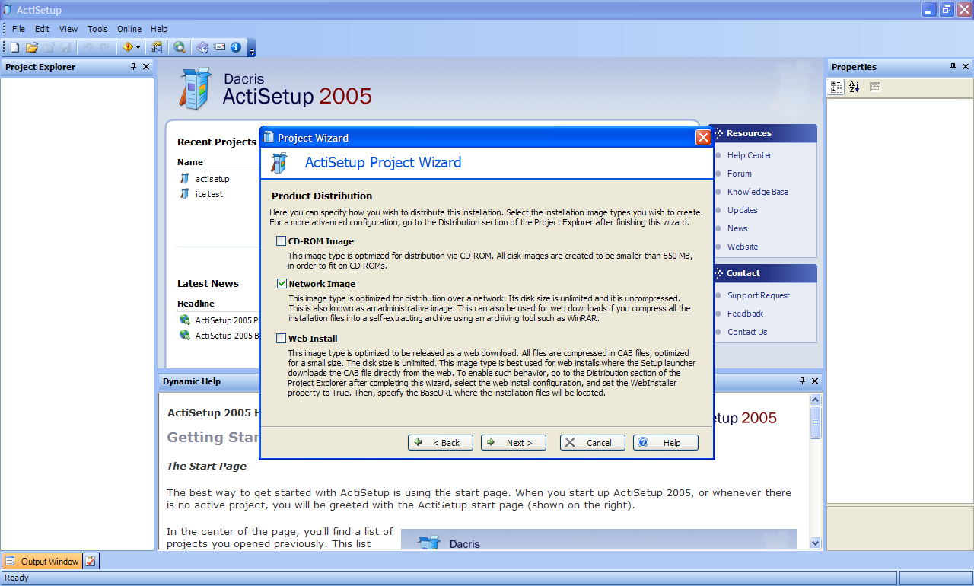Click the Support Request link
Image resolution: width=974 pixels, height=586 pixels.
tap(758, 295)
